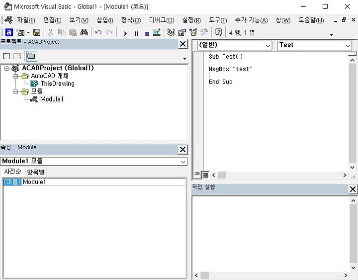
Task: Click the Cut scissors icon
Action: (50, 33)
